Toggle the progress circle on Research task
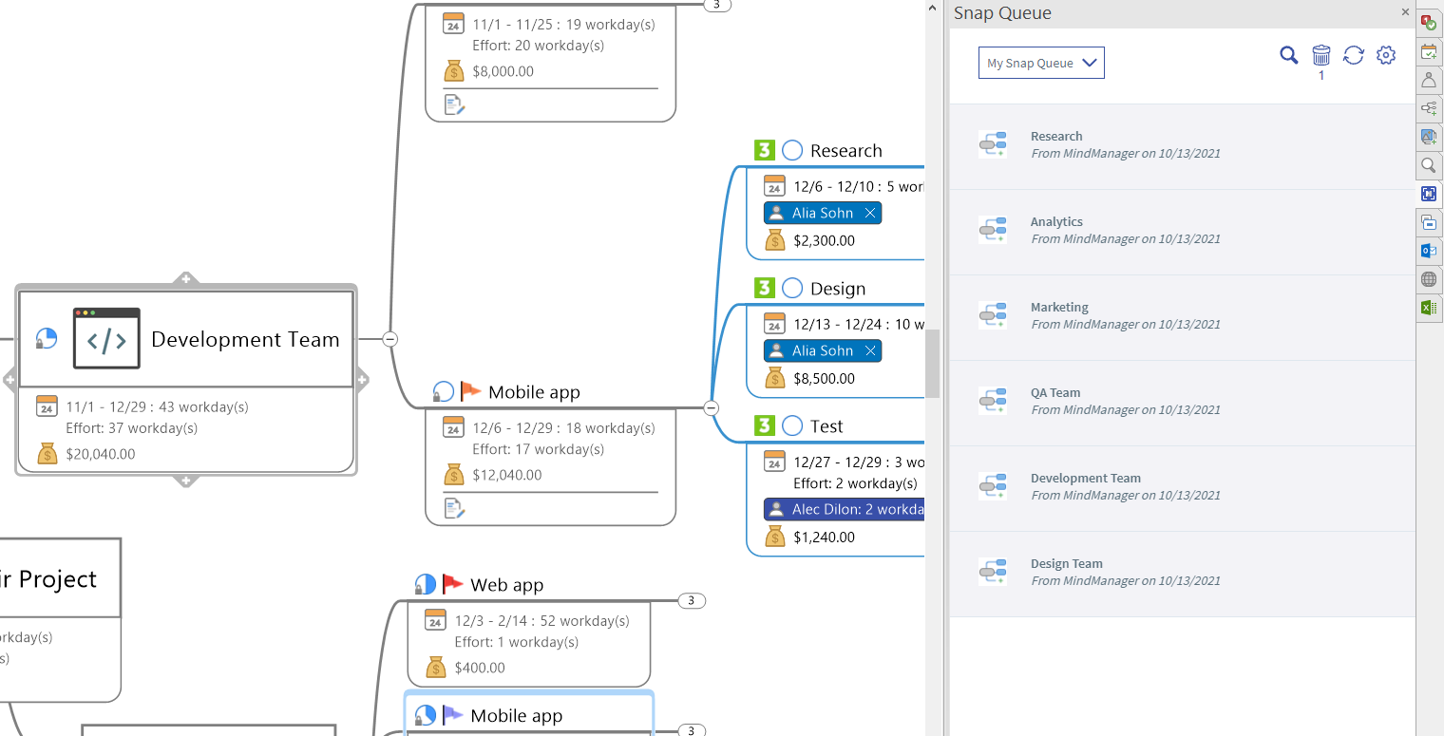Image resolution: width=1444 pixels, height=736 pixels. (x=792, y=150)
